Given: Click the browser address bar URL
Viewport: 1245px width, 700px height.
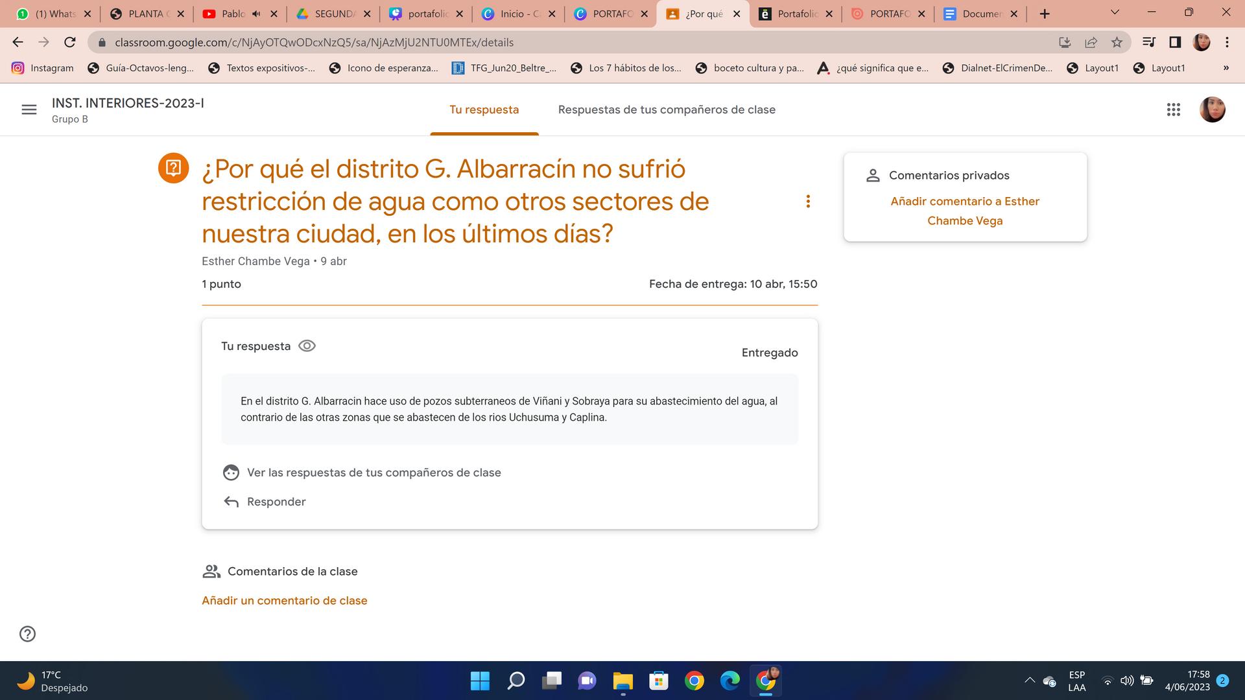Looking at the screenshot, I should (x=314, y=42).
